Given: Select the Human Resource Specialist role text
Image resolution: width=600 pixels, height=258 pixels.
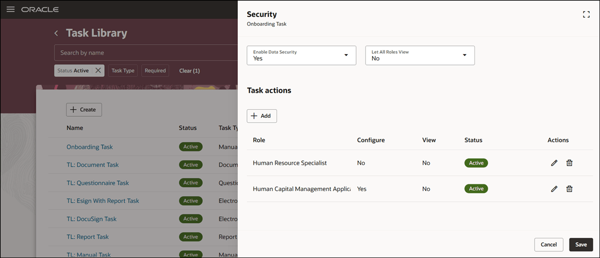Looking at the screenshot, I should tap(290, 163).
